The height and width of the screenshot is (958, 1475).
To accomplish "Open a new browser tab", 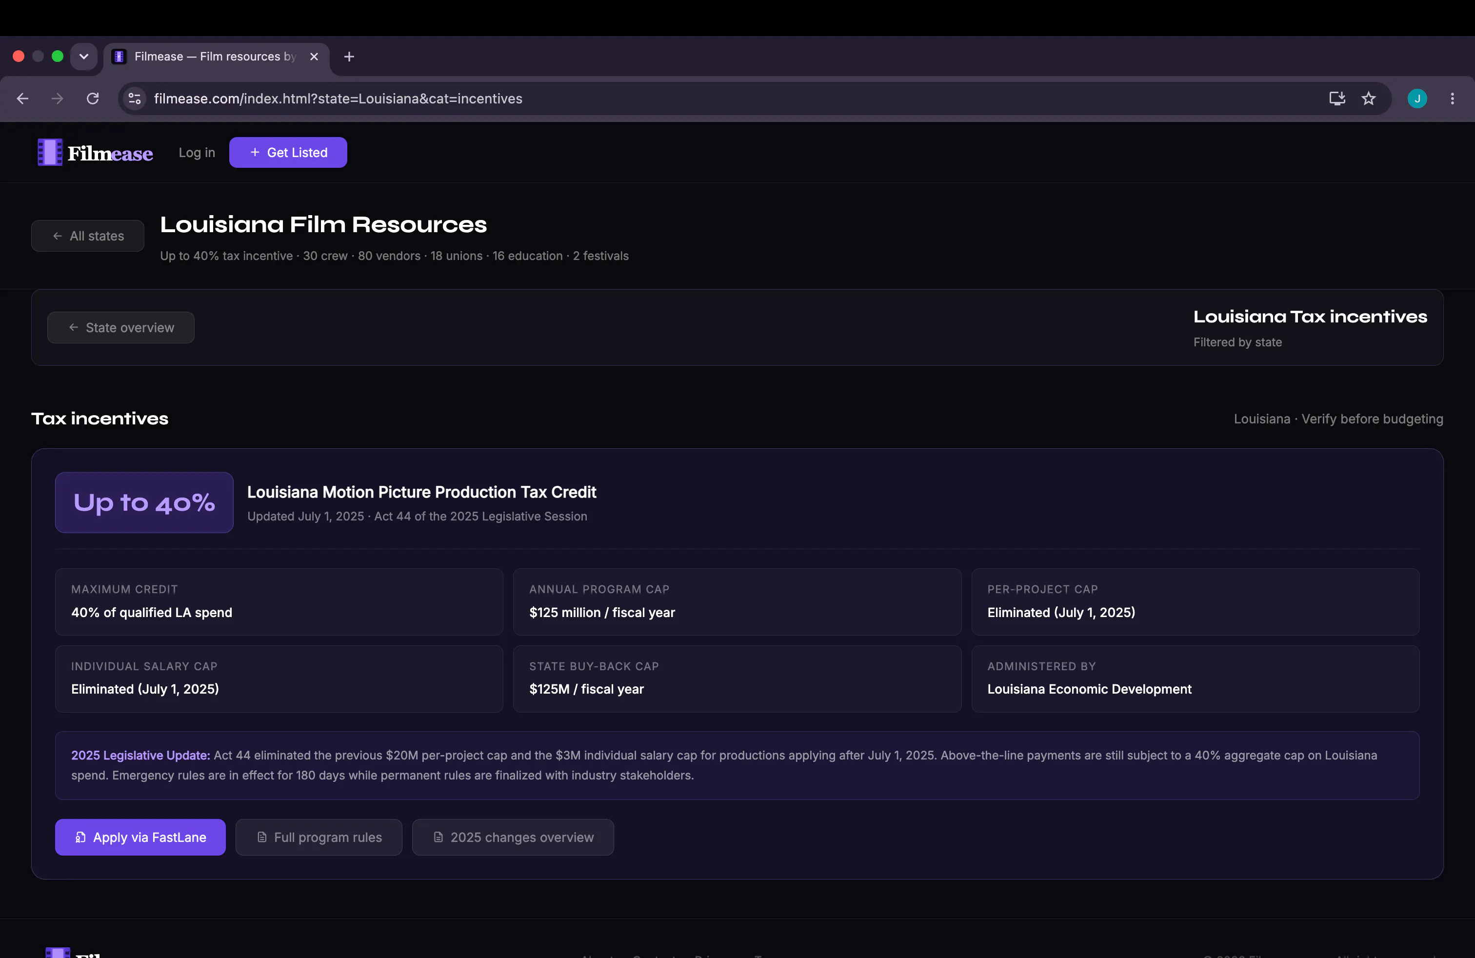I will tap(349, 57).
